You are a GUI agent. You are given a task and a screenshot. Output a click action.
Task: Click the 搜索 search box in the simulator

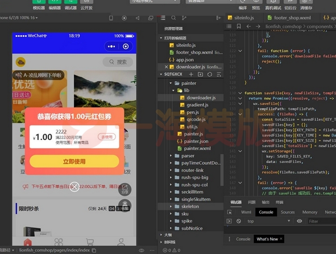click(x=118, y=62)
